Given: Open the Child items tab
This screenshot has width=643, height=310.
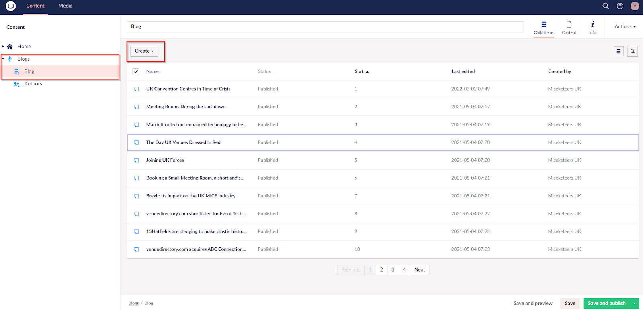Looking at the screenshot, I should pos(544,27).
